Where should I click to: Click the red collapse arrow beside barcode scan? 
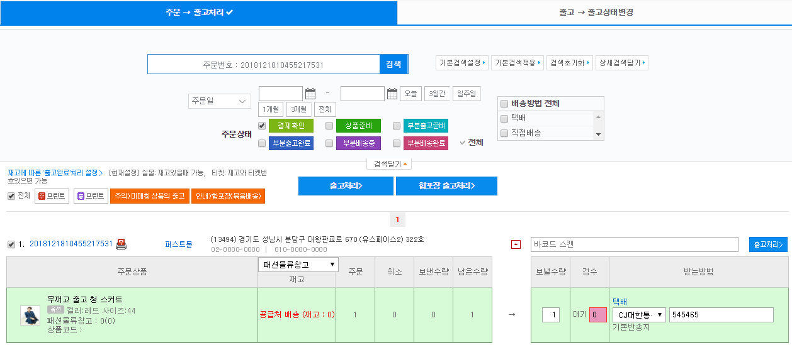[516, 244]
